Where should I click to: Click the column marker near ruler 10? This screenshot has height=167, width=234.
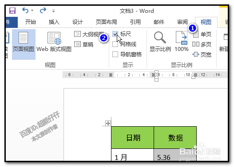point(196,75)
